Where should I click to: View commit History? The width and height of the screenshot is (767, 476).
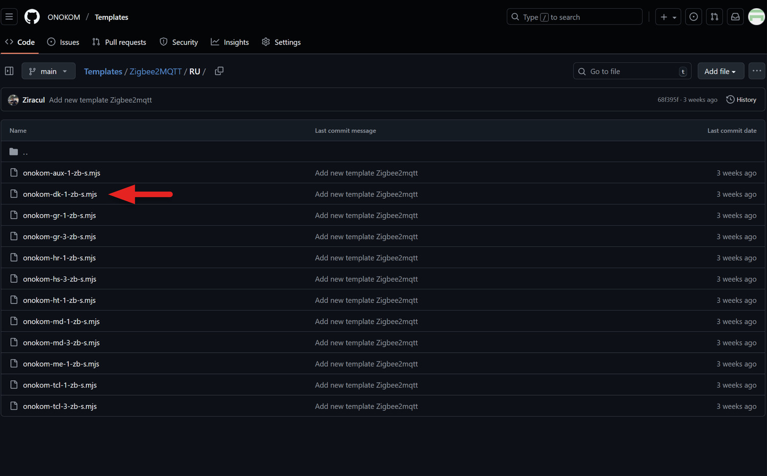click(x=741, y=100)
